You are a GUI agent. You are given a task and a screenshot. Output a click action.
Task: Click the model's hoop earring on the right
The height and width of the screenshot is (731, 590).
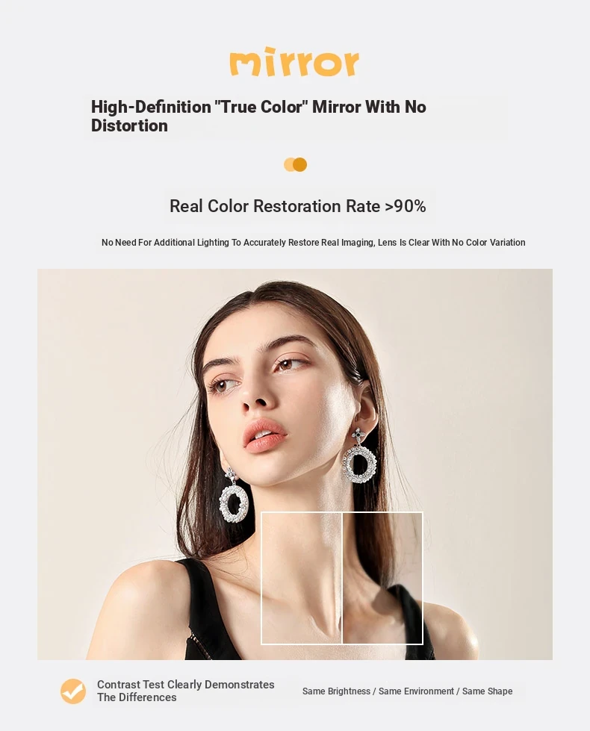[x=358, y=457]
